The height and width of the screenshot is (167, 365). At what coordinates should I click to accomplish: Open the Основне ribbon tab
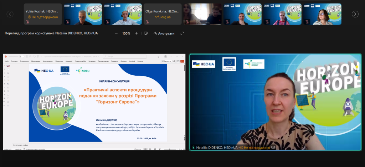(14, 61)
